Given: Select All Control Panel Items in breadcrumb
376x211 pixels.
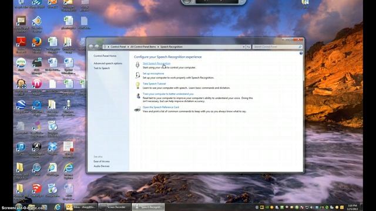Looking at the screenshot, I should tap(143, 47).
